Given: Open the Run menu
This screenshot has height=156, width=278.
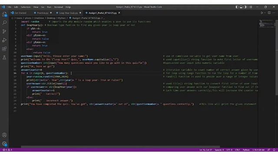Looking at the screenshot, I should [x=49, y=7].
